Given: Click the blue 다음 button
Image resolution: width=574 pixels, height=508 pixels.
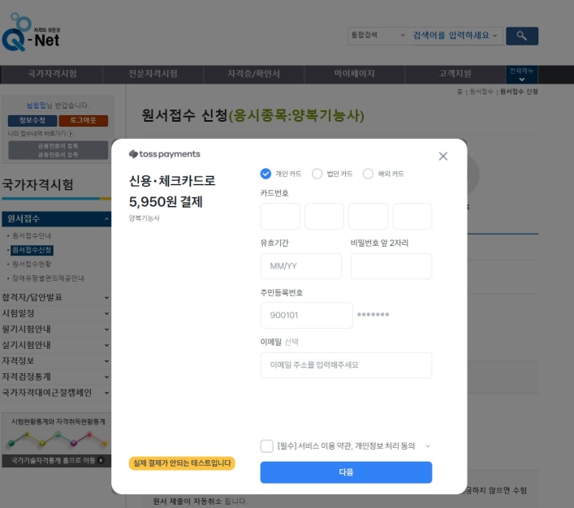Looking at the screenshot, I should (x=347, y=472).
